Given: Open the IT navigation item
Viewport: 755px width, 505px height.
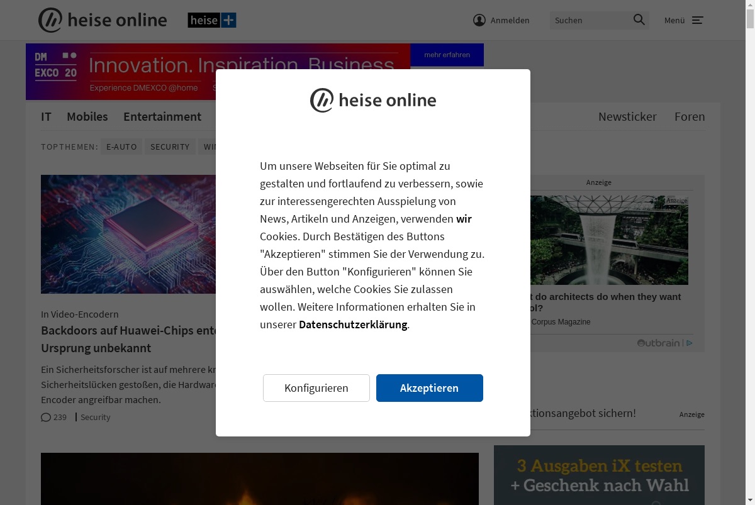Looking at the screenshot, I should [46, 116].
